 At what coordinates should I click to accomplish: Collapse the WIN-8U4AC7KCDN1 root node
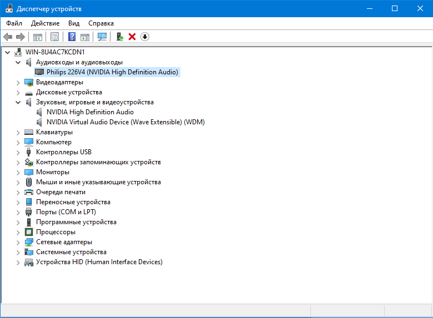pos(7,52)
